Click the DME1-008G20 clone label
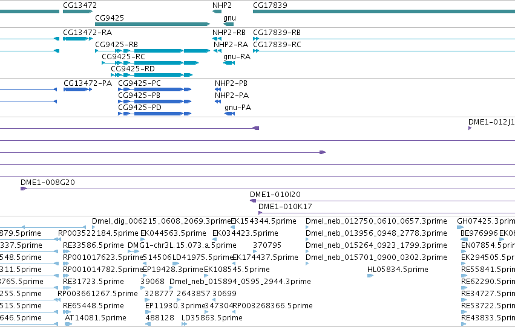 coord(48,183)
